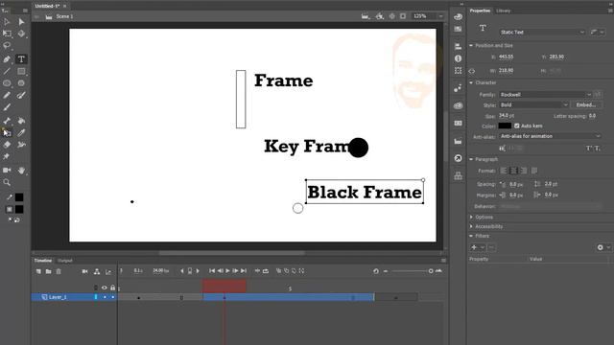Select the Pencil tool
The height and width of the screenshot is (345, 614).
(x=7, y=95)
